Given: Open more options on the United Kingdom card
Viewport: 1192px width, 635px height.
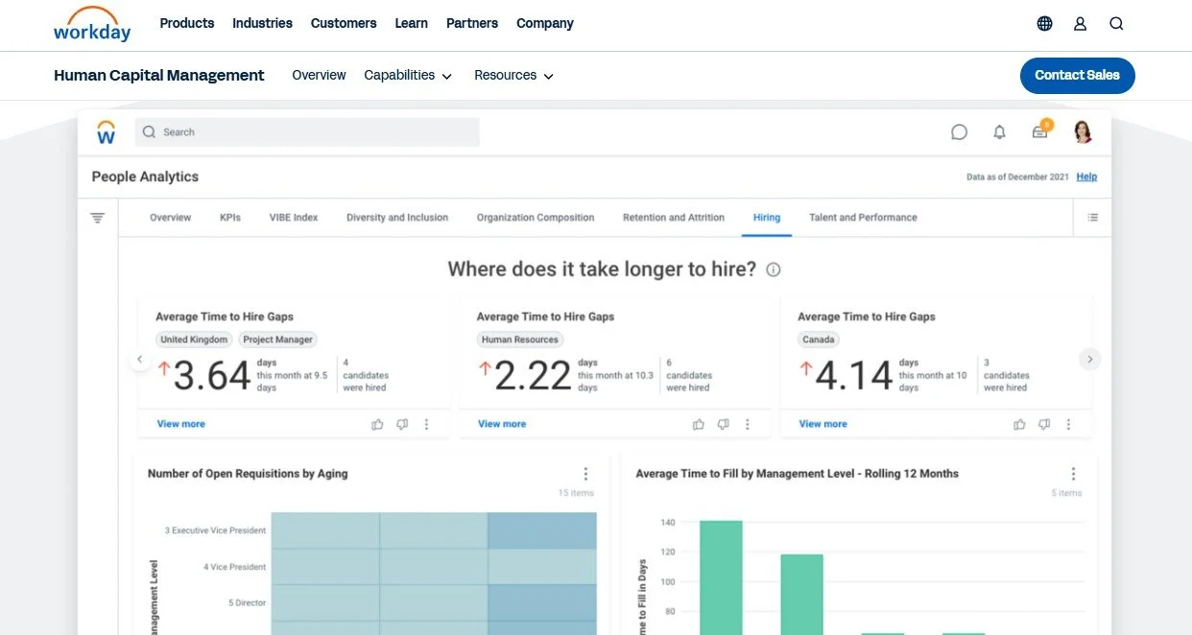Looking at the screenshot, I should click(x=426, y=424).
